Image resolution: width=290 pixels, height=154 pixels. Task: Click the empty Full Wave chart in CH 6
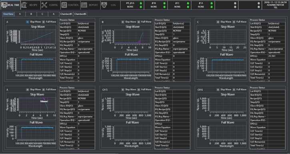tap(222, 134)
